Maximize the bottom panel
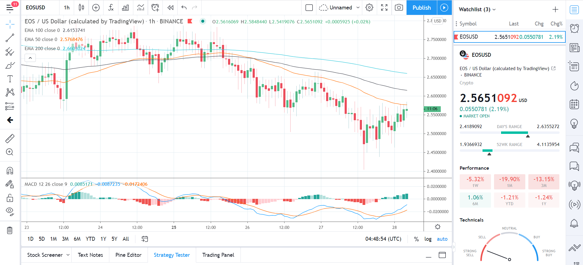583x265 pixels. tap(442, 255)
